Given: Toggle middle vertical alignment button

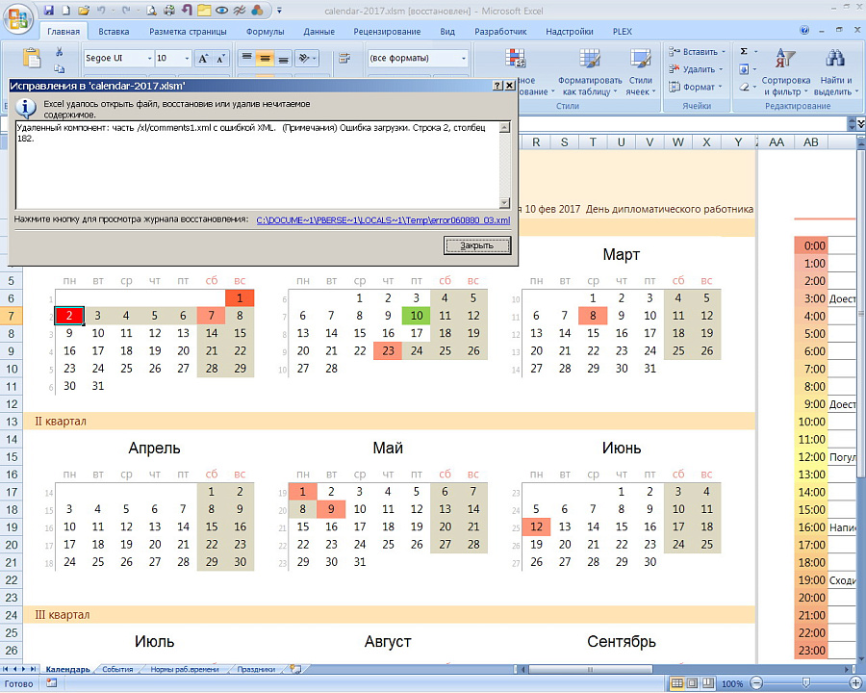Looking at the screenshot, I should 267,59.
